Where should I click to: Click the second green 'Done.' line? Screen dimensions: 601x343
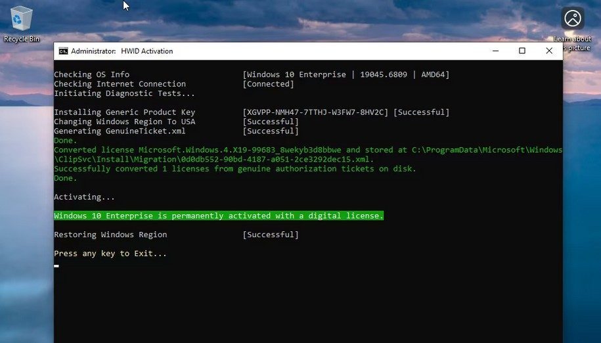pyautogui.click(x=66, y=178)
